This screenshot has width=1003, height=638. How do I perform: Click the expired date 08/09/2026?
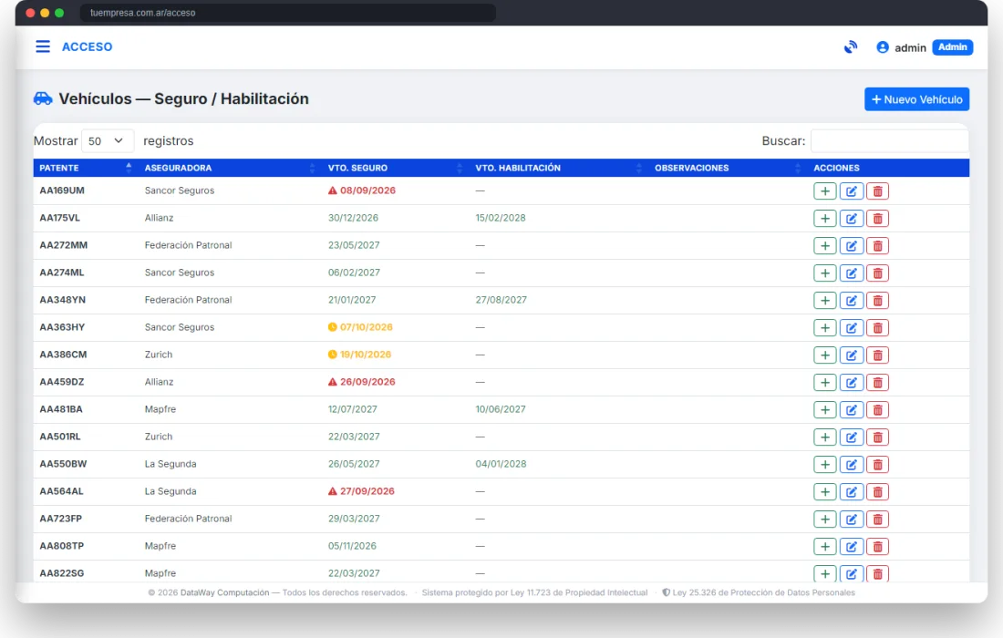click(x=367, y=190)
